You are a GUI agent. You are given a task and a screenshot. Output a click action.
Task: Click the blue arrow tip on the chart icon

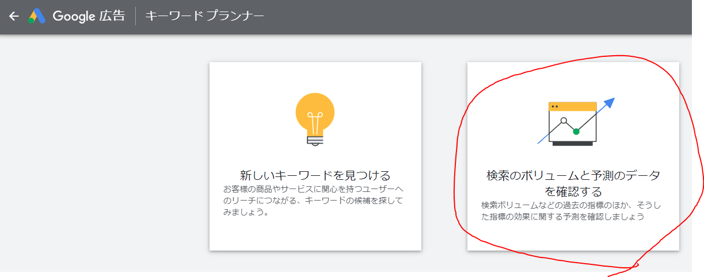point(610,102)
